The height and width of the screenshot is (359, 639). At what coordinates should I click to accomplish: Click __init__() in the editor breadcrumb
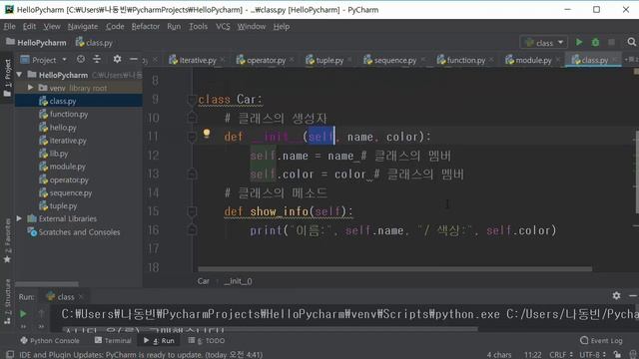point(238,281)
